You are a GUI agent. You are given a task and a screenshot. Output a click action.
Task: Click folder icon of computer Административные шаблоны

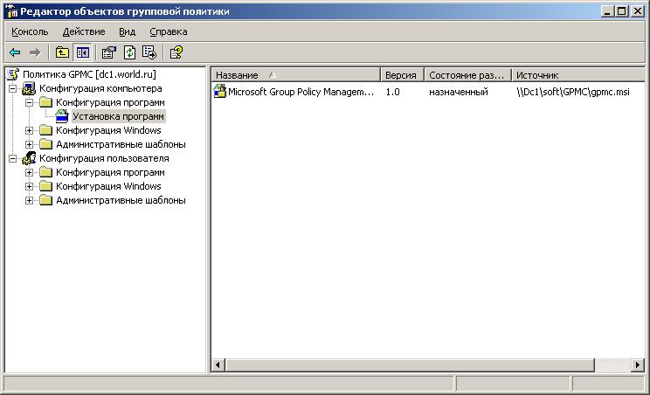(x=45, y=144)
